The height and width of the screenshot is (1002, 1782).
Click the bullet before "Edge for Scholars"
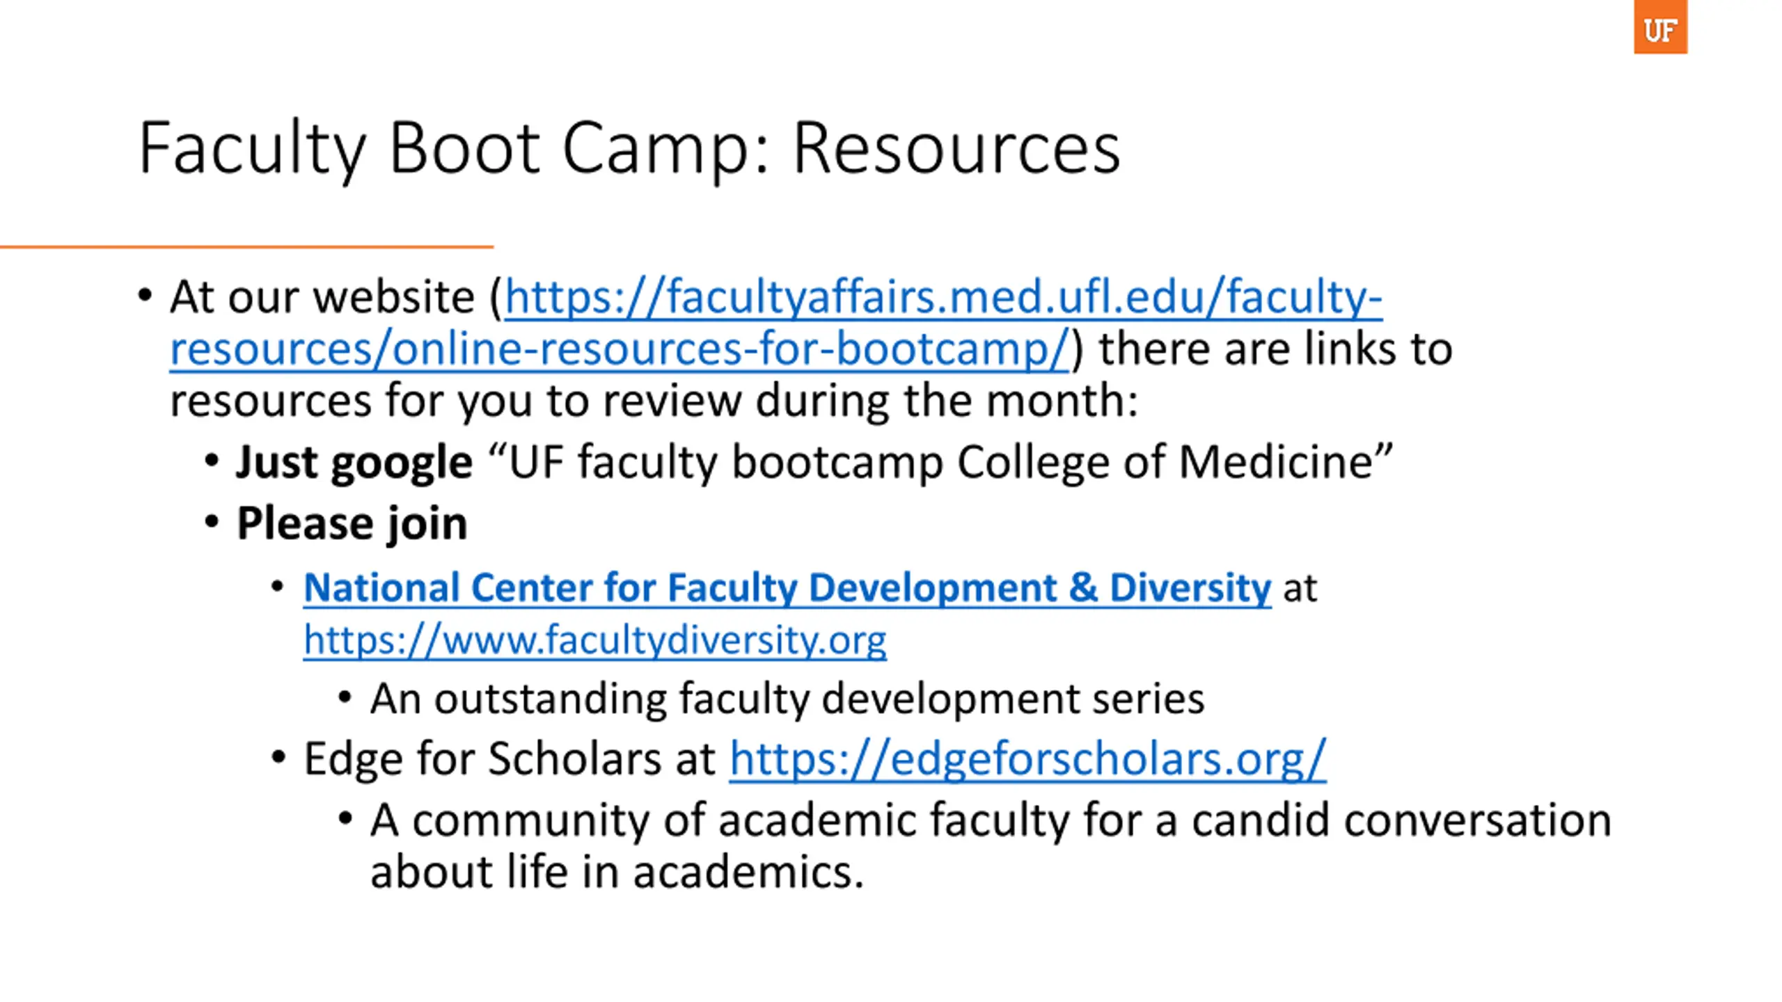[x=278, y=757]
